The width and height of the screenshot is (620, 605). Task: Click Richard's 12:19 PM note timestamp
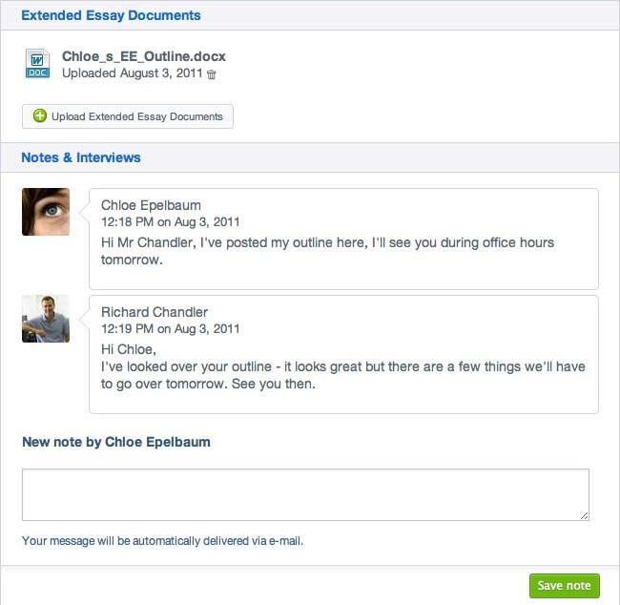(x=171, y=329)
